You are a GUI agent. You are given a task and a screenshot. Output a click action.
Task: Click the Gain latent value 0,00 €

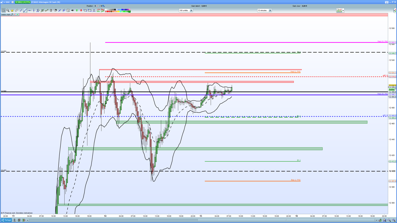(x=204, y=6)
